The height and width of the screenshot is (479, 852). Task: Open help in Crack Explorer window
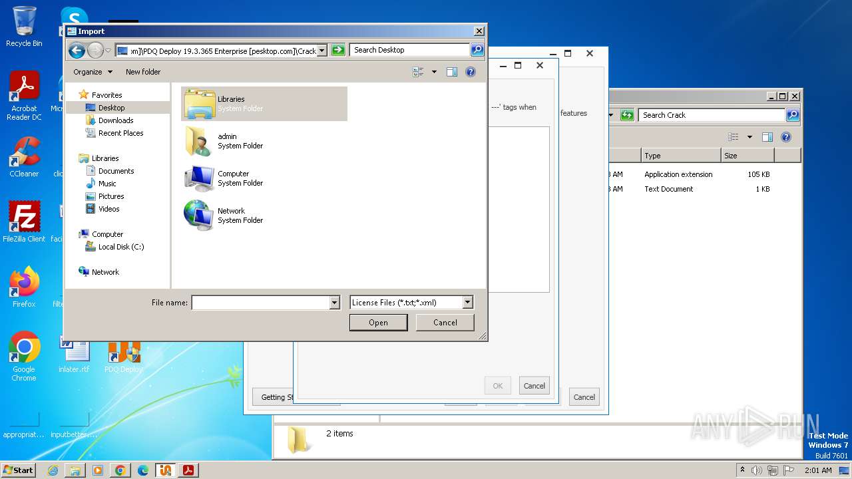click(786, 137)
